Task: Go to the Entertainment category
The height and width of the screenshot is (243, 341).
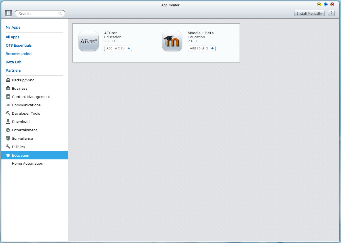Action: pyautogui.click(x=24, y=130)
